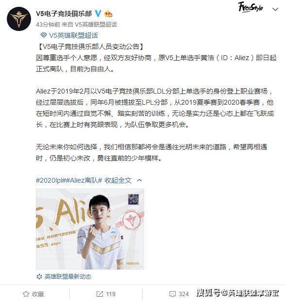This screenshot has height=301, width=286.
Task: Open the 英雄联盟最新动态 link
Action: pyautogui.click(x=68, y=277)
